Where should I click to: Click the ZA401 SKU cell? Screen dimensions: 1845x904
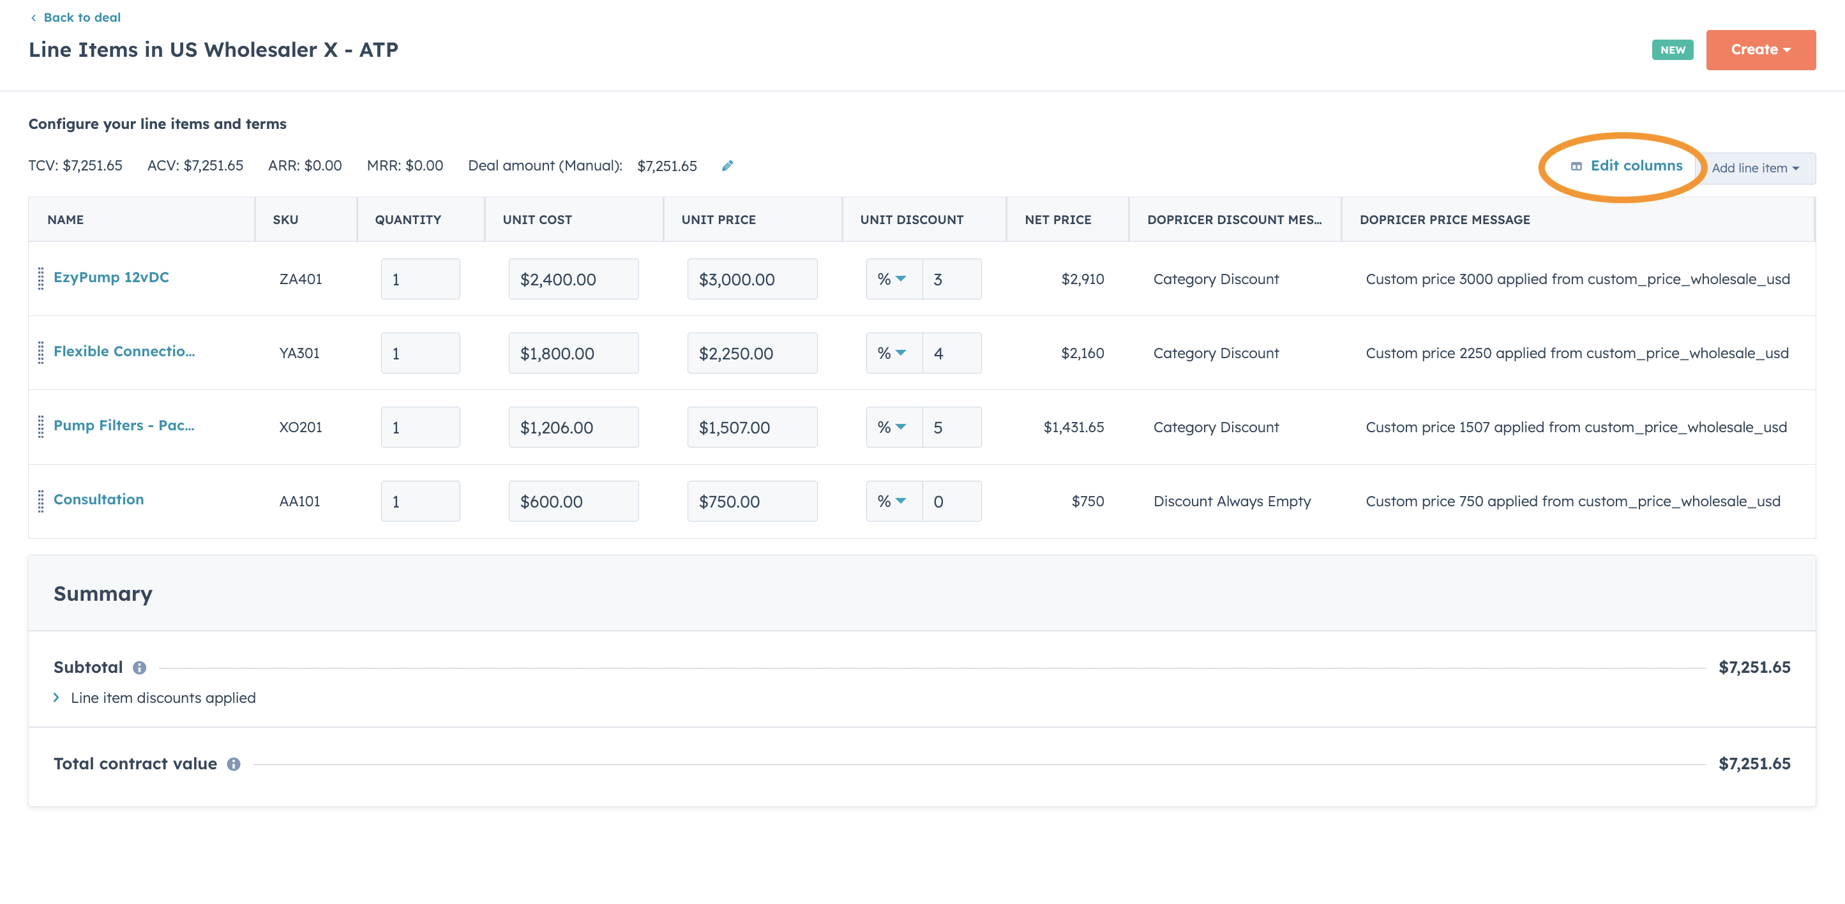click(x=301, y=280)
